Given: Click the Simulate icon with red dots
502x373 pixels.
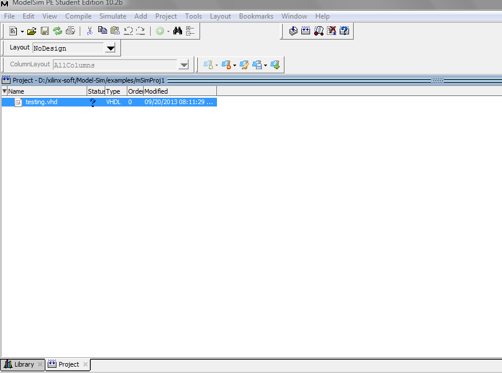Looking at the screenshot, I should (x=319, y=31).
